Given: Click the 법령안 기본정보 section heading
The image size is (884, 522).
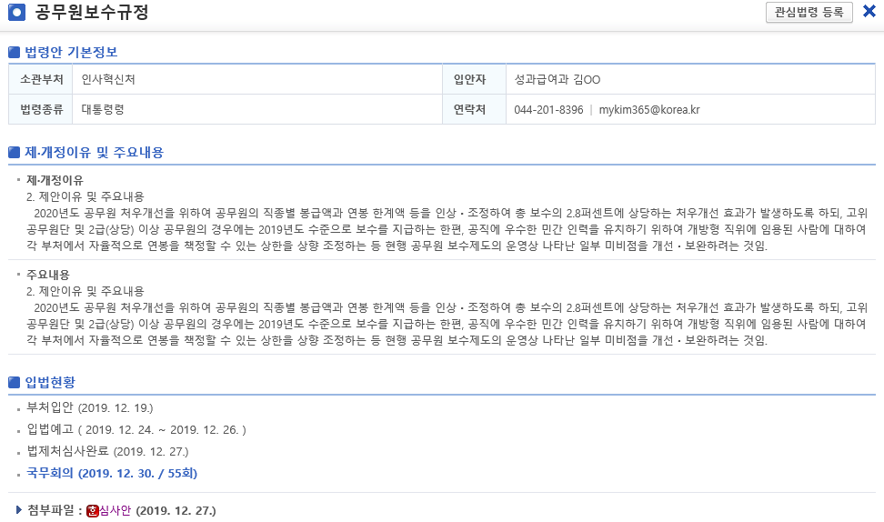Looking at the screenshot, I should [x=71, y=53].
